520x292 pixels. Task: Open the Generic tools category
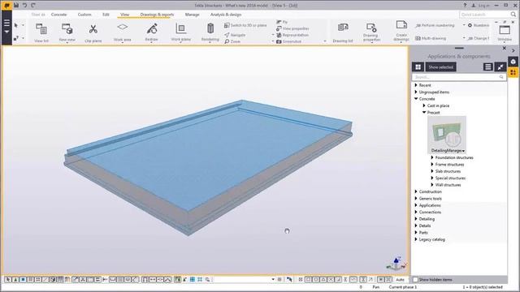pyautogui.click(x=430, y=199)
